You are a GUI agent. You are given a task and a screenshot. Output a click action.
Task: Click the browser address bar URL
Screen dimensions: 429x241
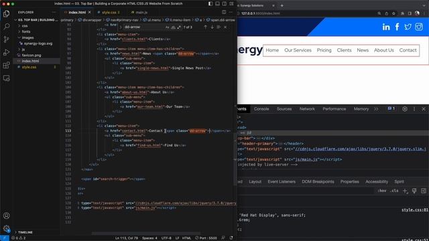coord(261,13)
